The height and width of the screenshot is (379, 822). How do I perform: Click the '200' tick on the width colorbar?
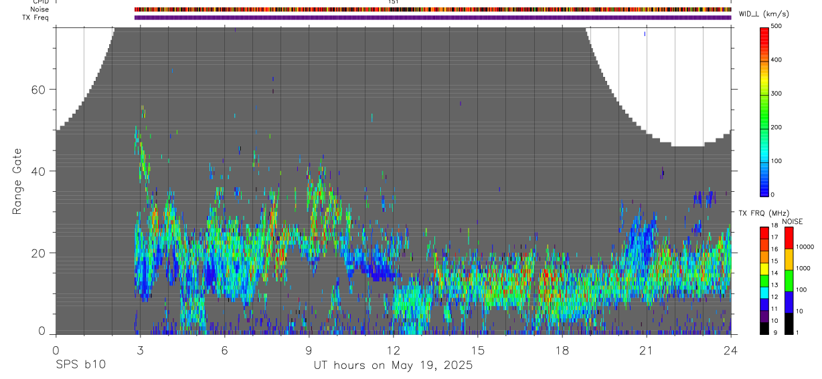(777, 127)
